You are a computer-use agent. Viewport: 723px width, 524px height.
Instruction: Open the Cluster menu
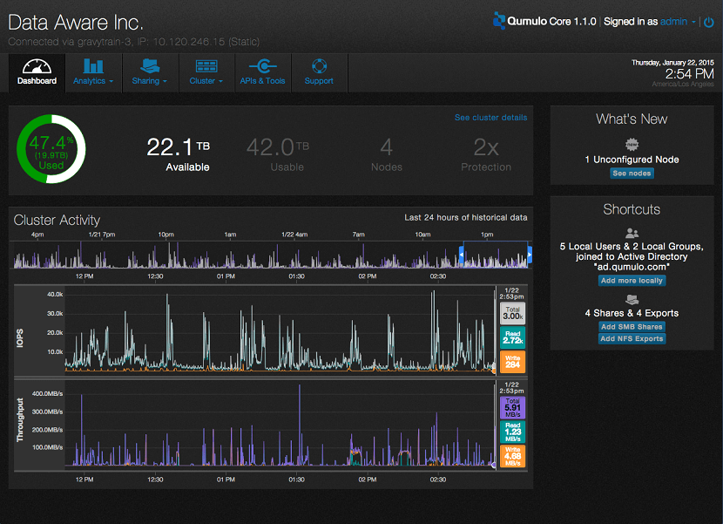click(x=206, y=81)
